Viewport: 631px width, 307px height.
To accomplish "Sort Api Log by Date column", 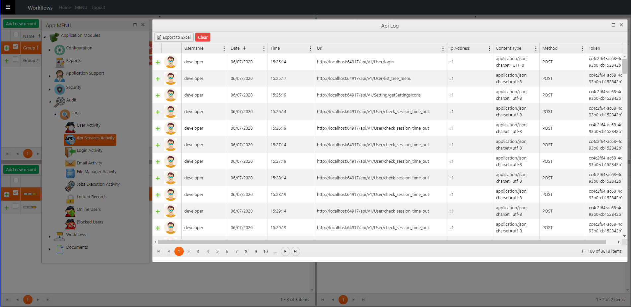I will [x=235, y=48].
